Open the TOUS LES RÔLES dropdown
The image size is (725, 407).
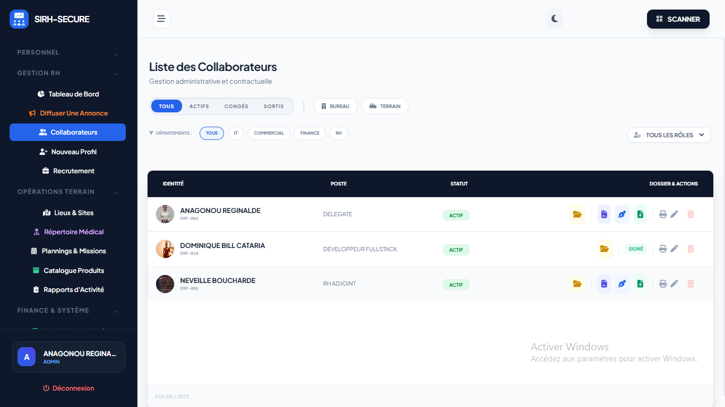point(669,135)
